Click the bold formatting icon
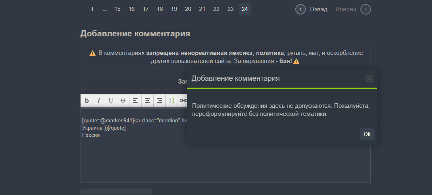This screenshot has width=432, height=195. coord(87,101)
